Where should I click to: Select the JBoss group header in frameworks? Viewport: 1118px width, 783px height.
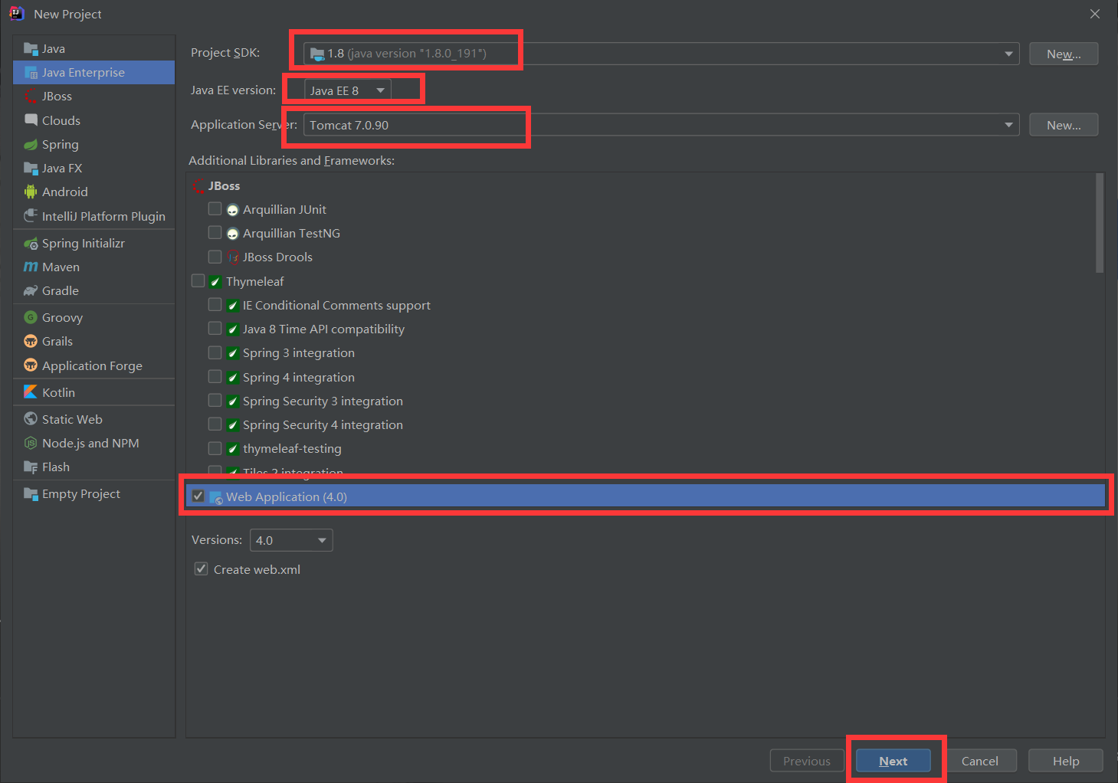coord(224,186)
